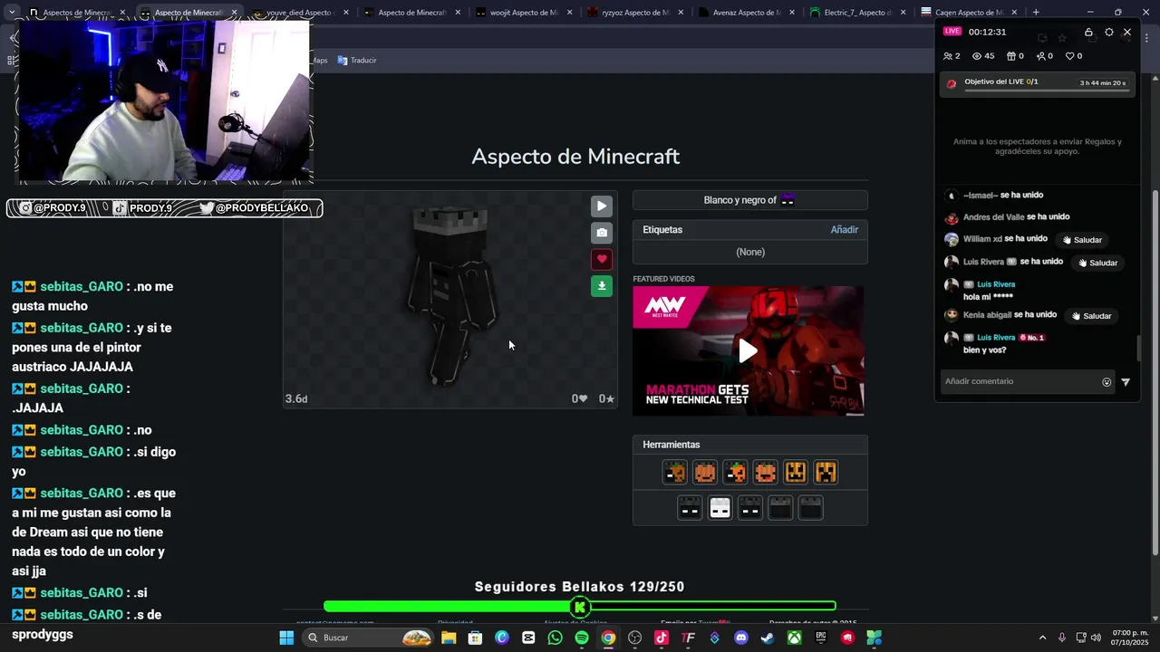The image size is (1160, 652).
Task: Greet Kenia abigail with Saludar button
Action: [x=1091, y=316]
